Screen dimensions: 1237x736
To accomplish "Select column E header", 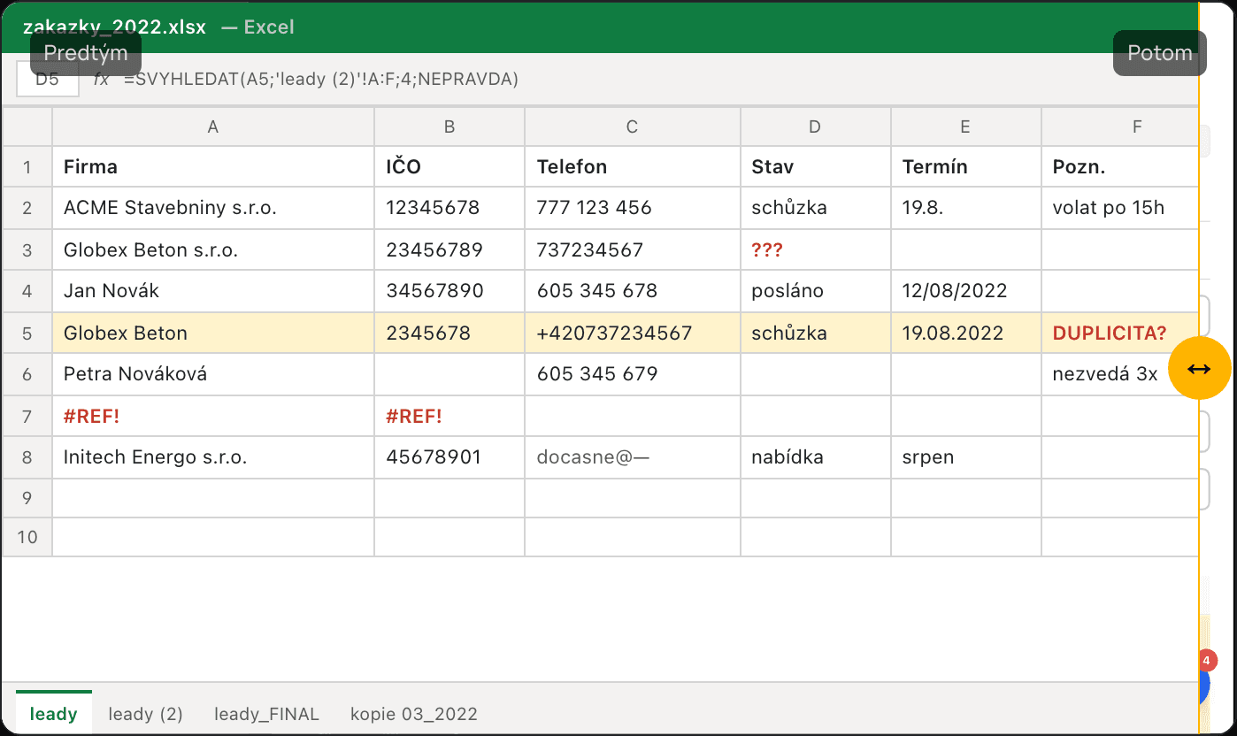I will coord(966,126).
